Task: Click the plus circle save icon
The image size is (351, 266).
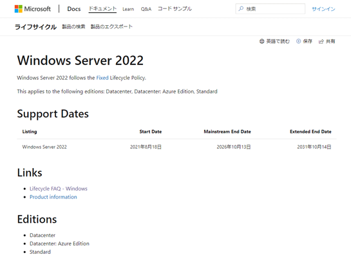Action: [x=298, y=41]
